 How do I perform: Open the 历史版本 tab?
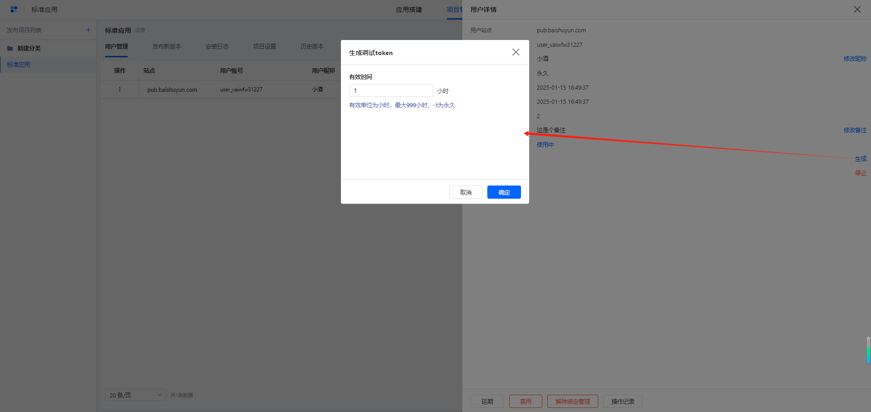pyautogui.click(x=312, y=46)
